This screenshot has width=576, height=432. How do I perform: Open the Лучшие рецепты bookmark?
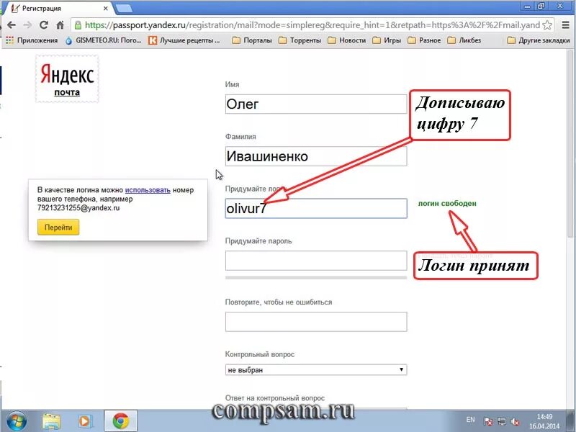[184, 40]
